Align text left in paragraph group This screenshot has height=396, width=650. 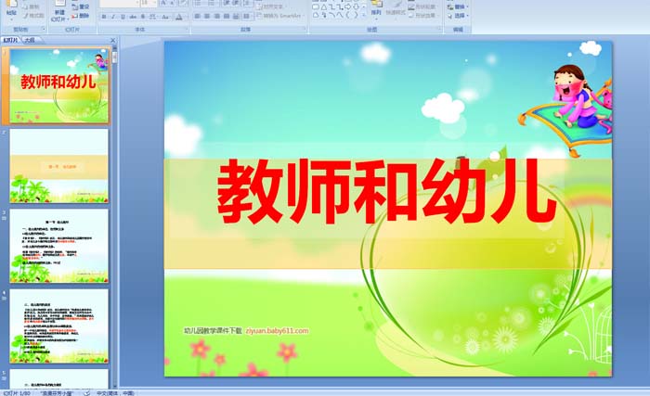[197, 16]
